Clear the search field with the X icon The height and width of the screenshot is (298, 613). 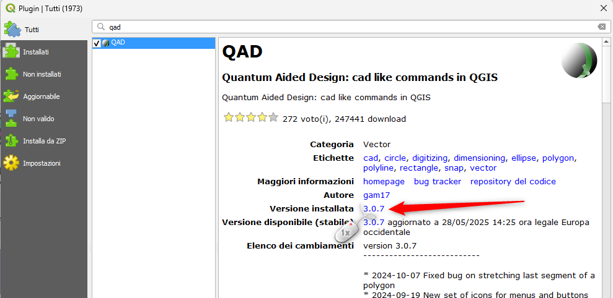[601, 27]
